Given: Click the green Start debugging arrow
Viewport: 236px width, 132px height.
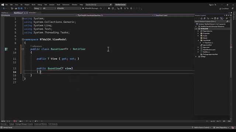Looking at the screenshot, I should (83, 8).
